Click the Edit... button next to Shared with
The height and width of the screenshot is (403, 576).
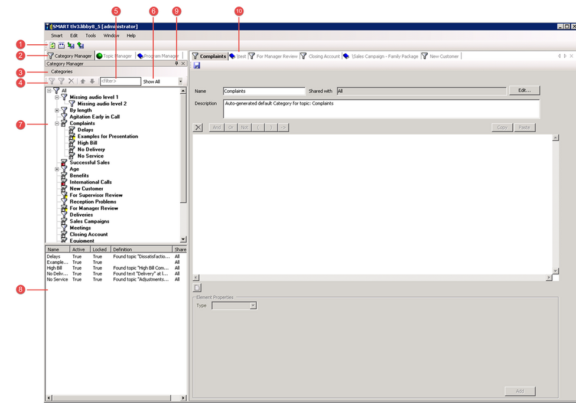pyautogui.click(x=524, y=91)
